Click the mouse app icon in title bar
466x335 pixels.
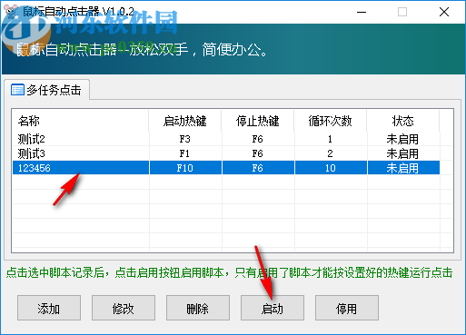12,12
